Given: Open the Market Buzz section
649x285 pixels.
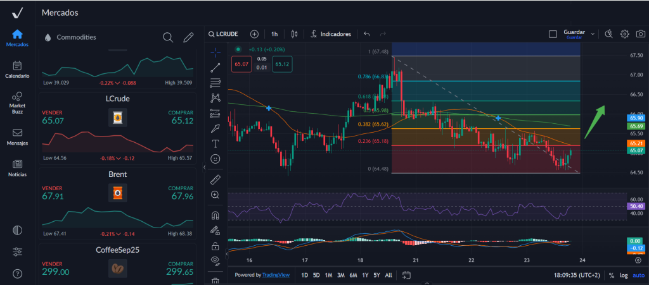Looking at the screenshot, I should pos(17,103).
